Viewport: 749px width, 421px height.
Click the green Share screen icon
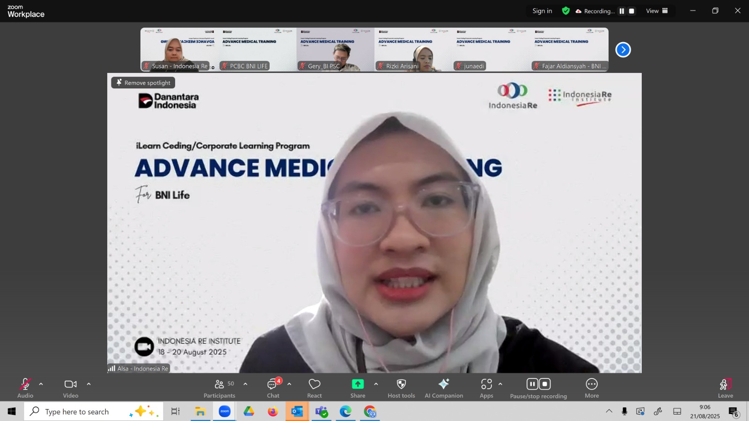(x=358, y=384)
